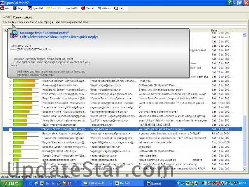249x187 pixels.
Task: Select subject 'I miss you'
Action: (144, 81)
